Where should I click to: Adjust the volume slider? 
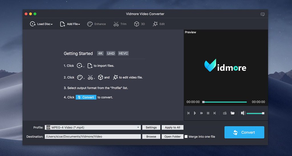point(255,113)
